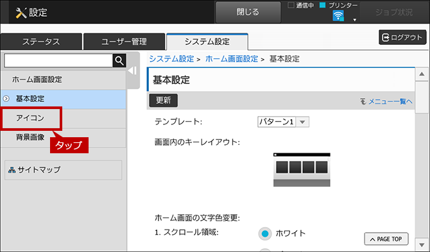Click the Wi-Fi status icon
Image resolution: width=430 pixels, height=252 pixels.
(338, 16)
